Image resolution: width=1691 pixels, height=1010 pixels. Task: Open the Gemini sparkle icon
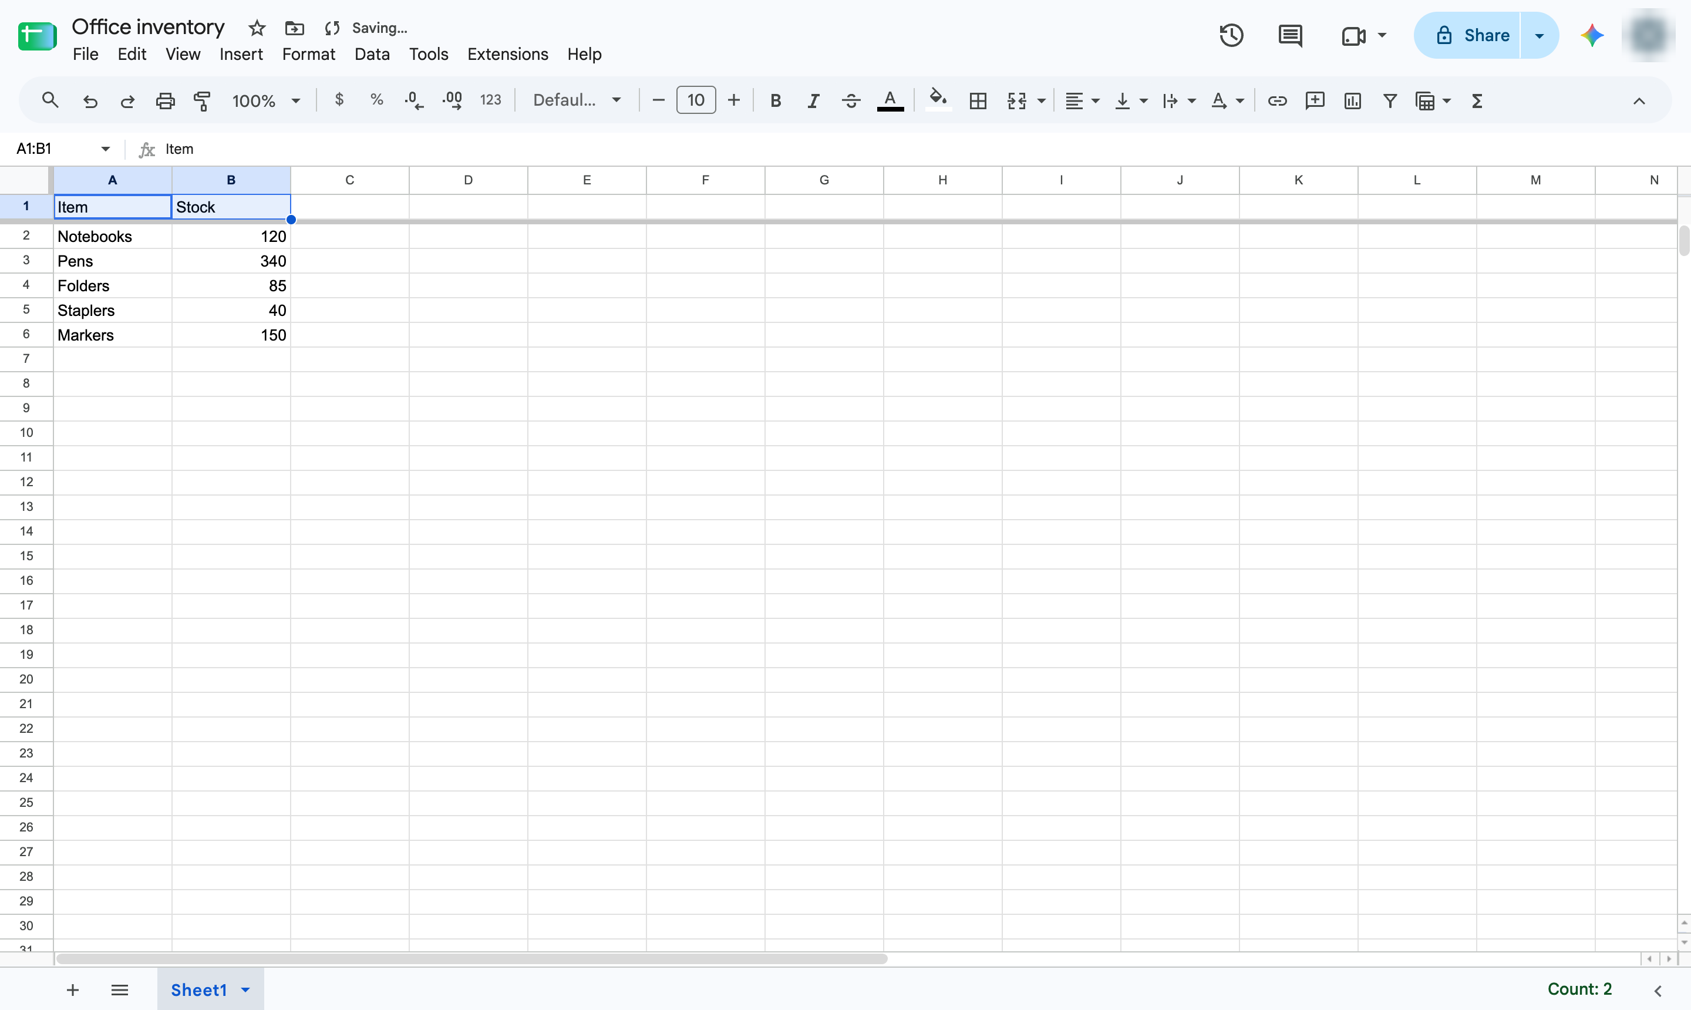coord(1592,35)
